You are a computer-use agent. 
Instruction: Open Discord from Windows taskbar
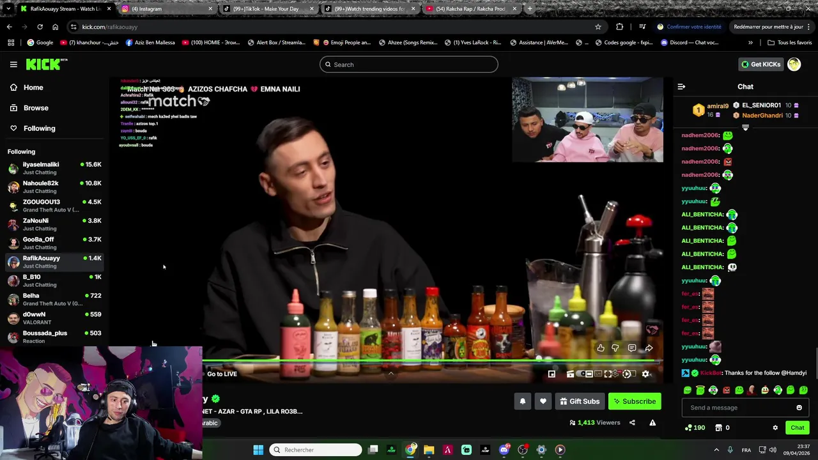(504, 450)
